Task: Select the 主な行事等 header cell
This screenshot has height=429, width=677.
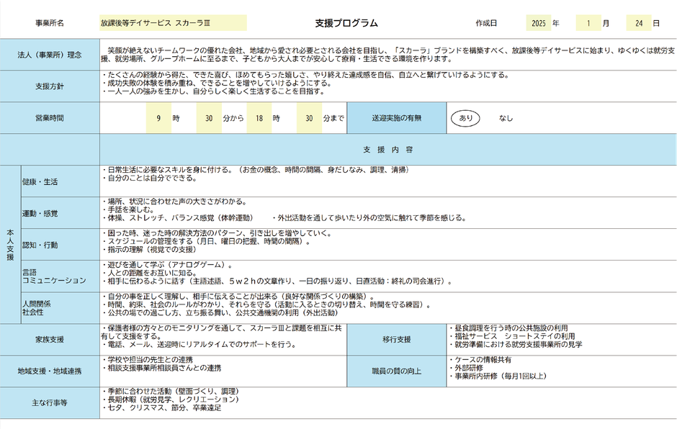Action: 50,402
